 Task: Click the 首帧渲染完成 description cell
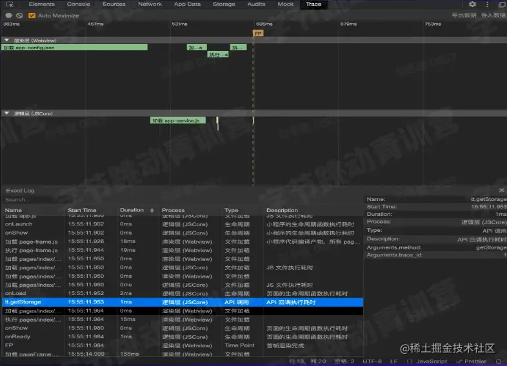285,345
